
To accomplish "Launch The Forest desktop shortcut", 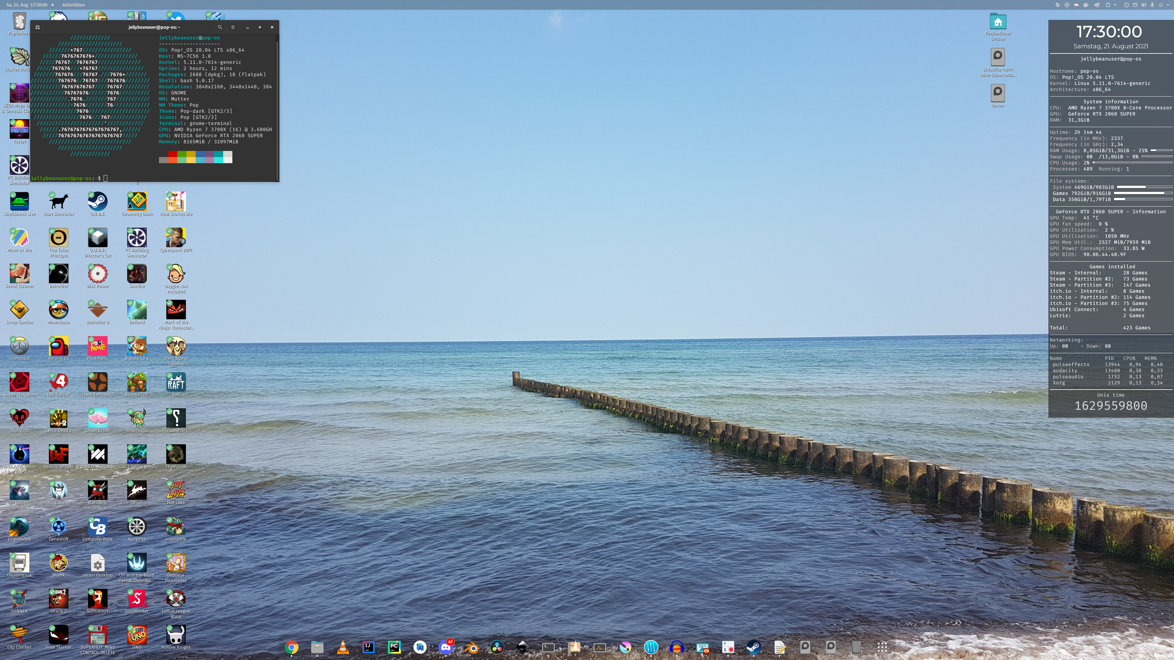I will [176, 457].
